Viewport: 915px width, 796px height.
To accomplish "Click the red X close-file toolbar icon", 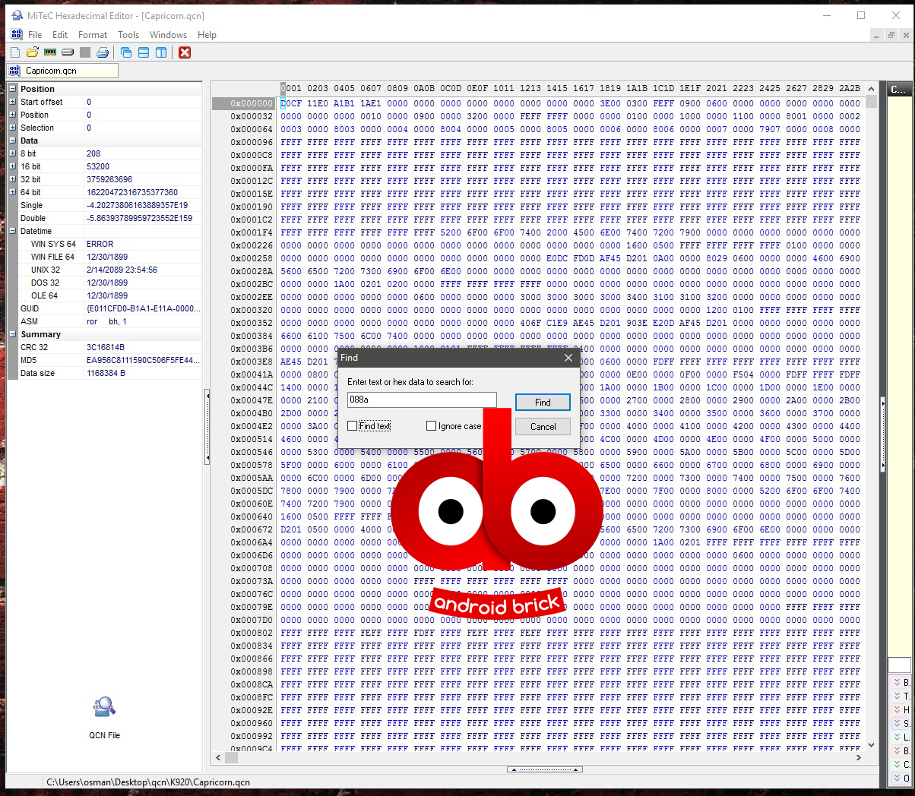I will tap(185, 52).
